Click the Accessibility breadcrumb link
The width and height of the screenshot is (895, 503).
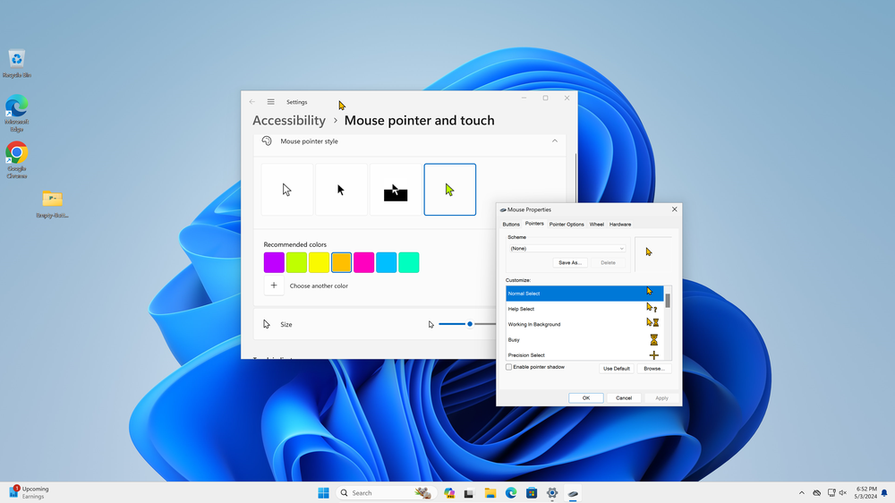pos(289,121)
